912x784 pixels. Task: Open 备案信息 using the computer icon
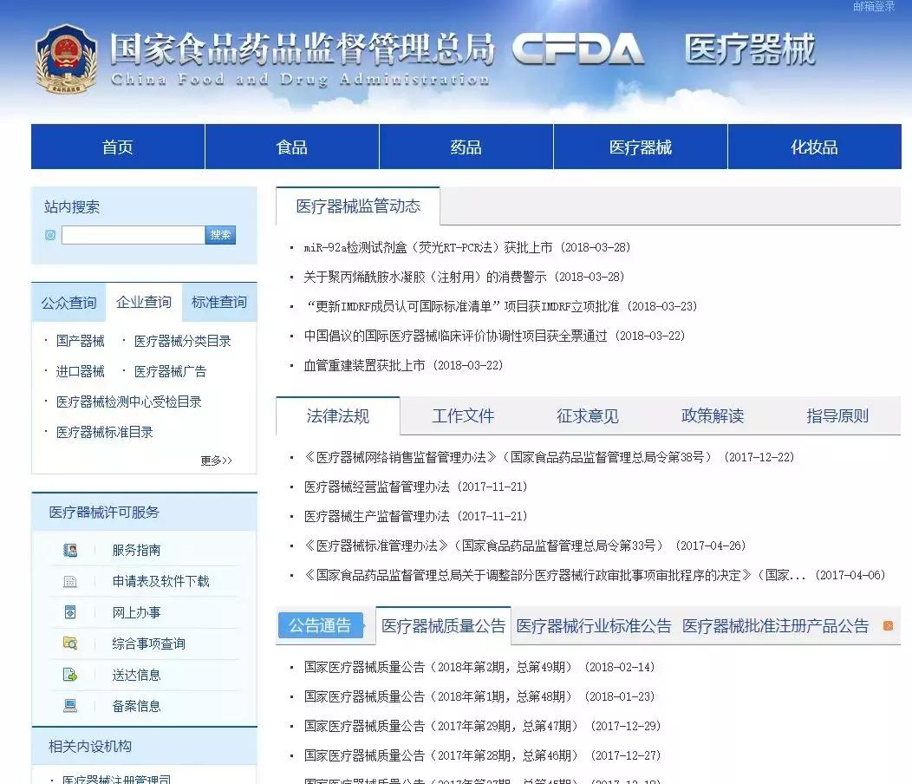[71, 706]
